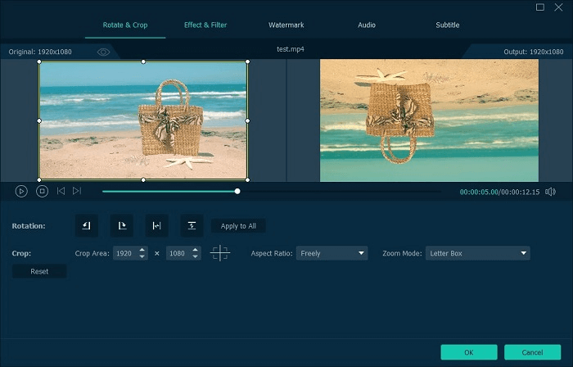The image size is (573, 367).
Task: Click bottom-right crop handle
Action: click(247, 179)
